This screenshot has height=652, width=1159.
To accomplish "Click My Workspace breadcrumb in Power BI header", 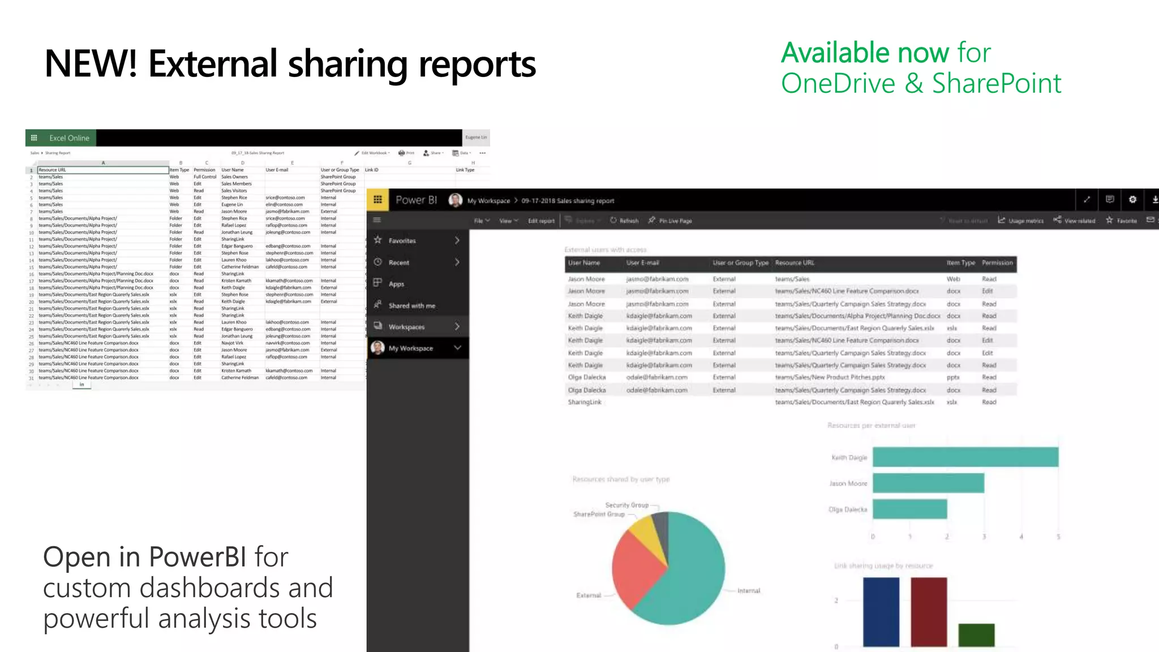I will (488, 201).
